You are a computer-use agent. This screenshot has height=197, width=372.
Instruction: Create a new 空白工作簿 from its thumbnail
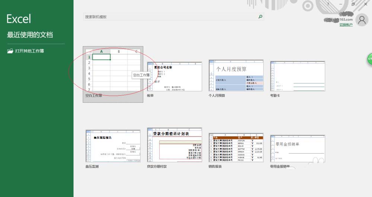[x=113, y=69]
